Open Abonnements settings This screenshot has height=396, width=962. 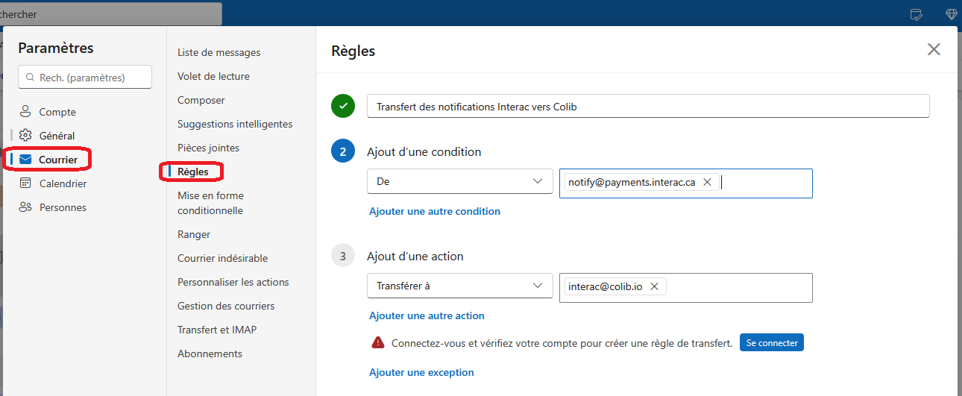210,353
